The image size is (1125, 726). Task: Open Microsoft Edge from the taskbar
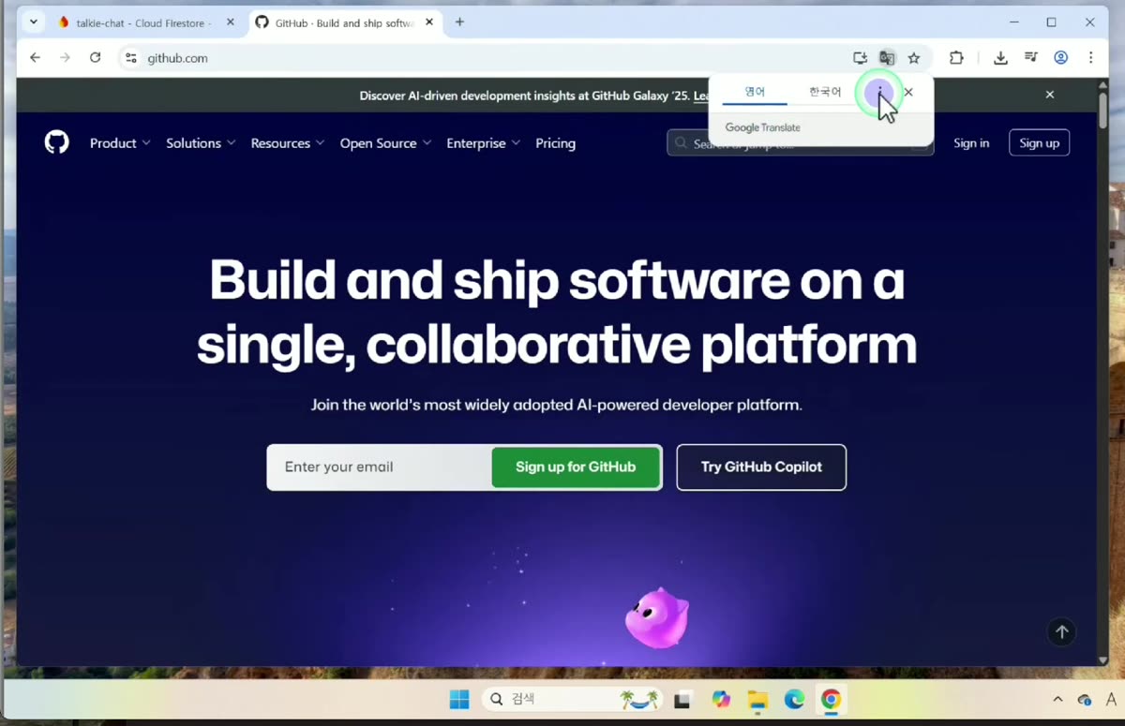click(794, 700)
